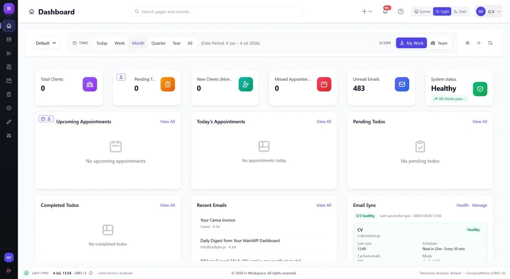510x279 pixels.
Task: Click the Healthy badge on CV mailbox
Action: pyautogui.click(x=473, y=230)
